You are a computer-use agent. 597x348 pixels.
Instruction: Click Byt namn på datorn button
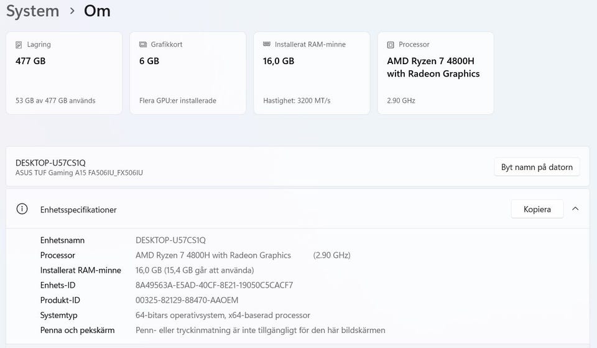(537, 167)
